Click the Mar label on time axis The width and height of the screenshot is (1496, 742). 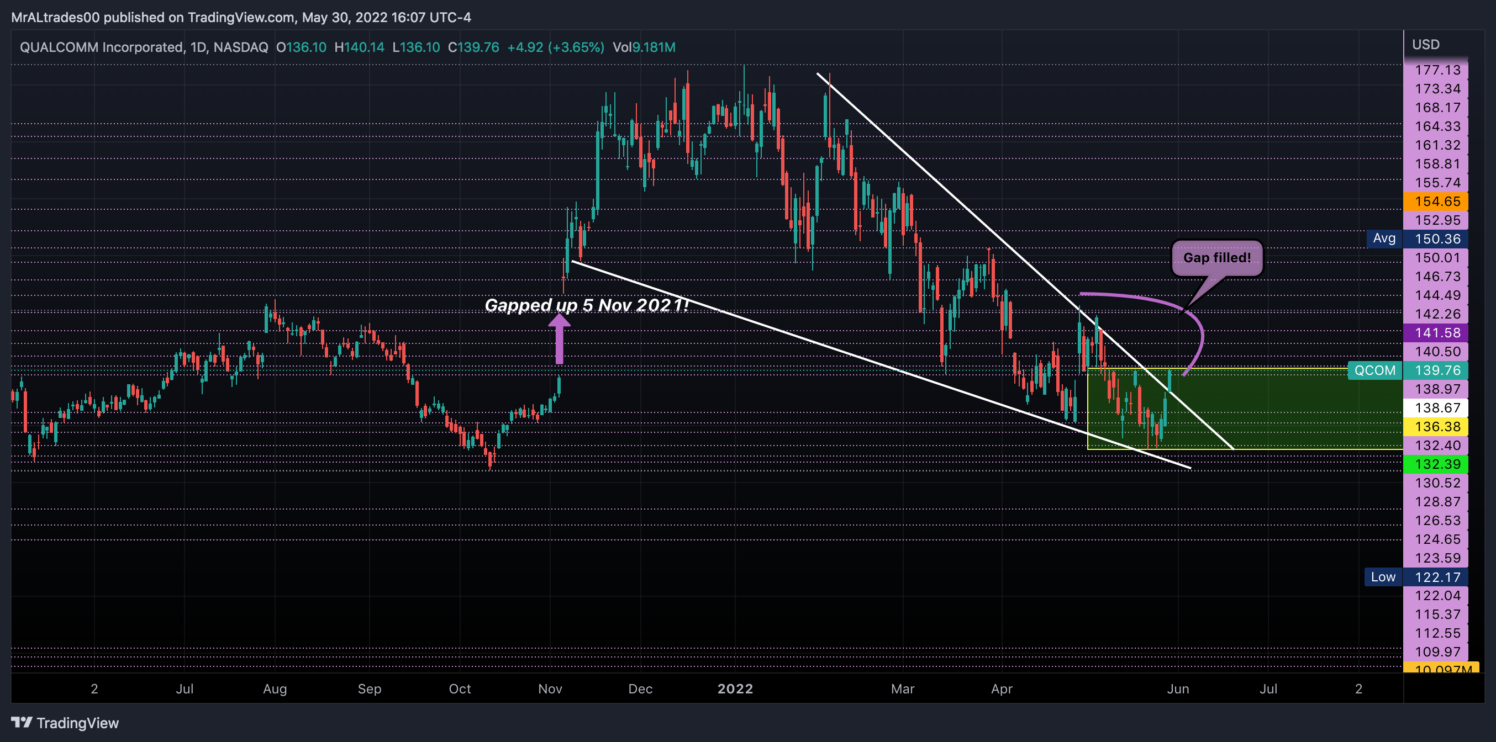[903, 688]
